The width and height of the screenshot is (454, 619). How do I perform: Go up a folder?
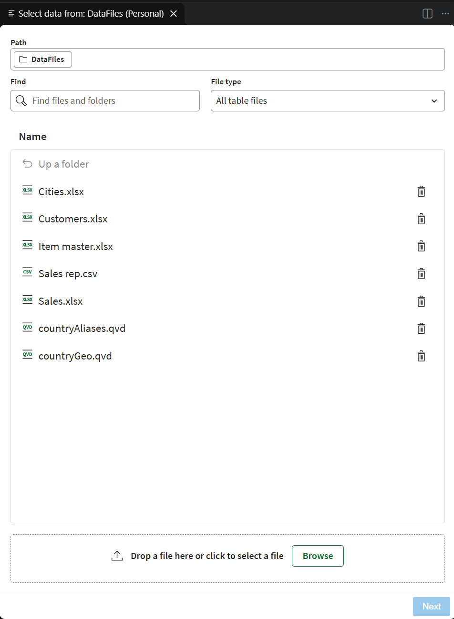[x=64, y=164]
